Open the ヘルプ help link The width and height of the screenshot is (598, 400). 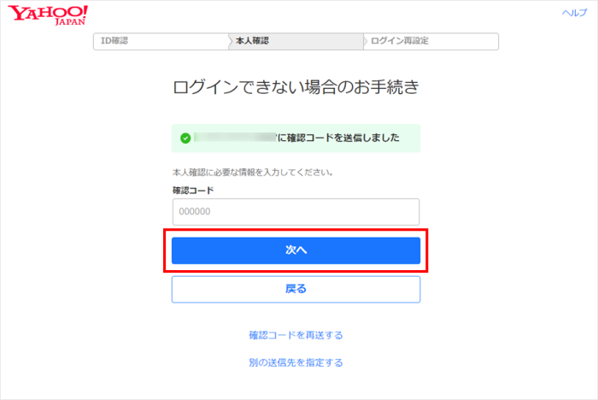point(573,13)
